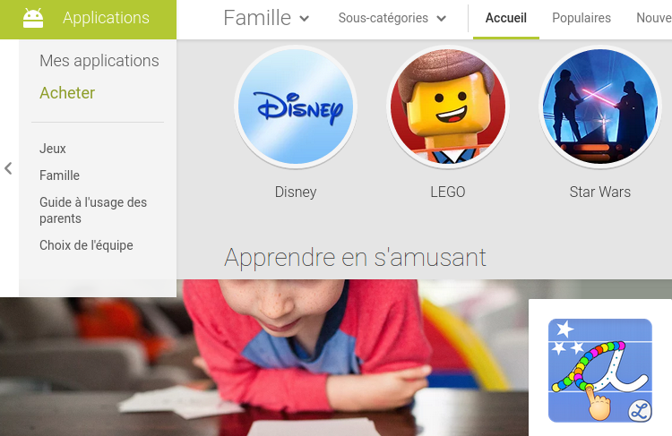Switch to the Populaires tab

[x=582, y=18]
